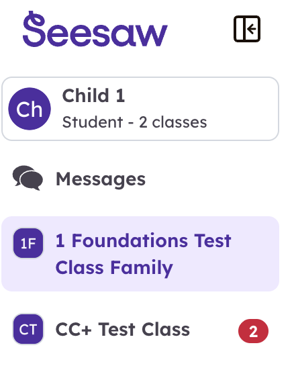Click the CT class badge icon
The width and height of the screenshot is (294, 368).
point(28,329)
